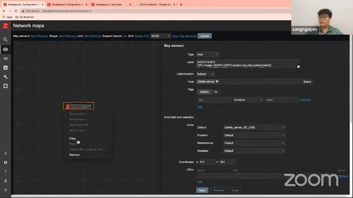Click the browser reload icon

pyautogui.click(x=16, y=11)
